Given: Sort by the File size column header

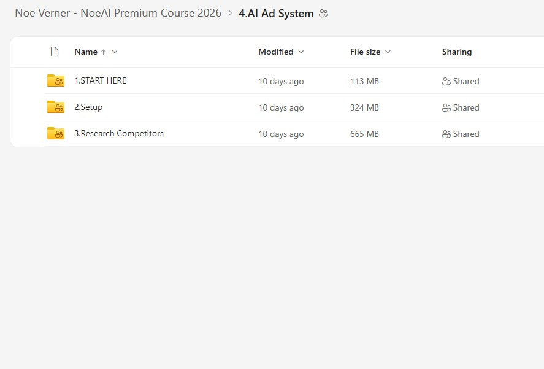Looking at the screenshot, I should point(365,52).
